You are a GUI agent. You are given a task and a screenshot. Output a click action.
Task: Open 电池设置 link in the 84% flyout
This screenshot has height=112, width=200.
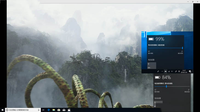[x=158, y=98]
